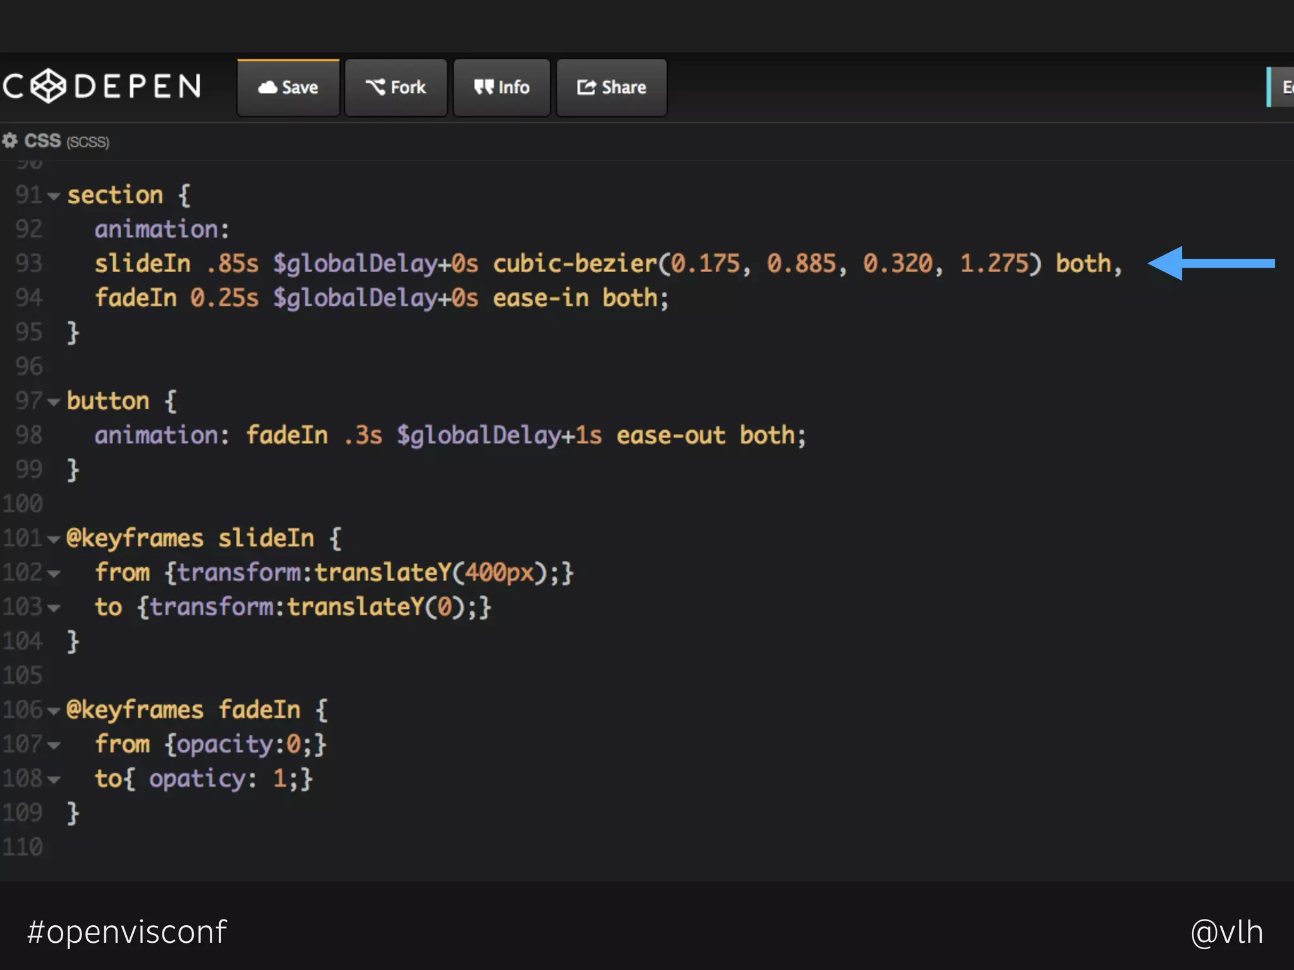
Task: Open the Share options
Action: pos(611,88)
